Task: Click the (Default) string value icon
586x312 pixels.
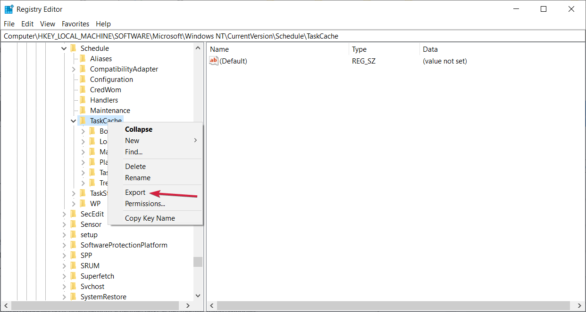Action: click(x=214, y=61)
